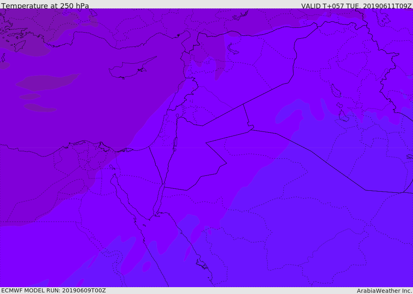Click the 'ArabiaWeather Inc.' credit text
413x294 pixels.
tap(384, 291)
